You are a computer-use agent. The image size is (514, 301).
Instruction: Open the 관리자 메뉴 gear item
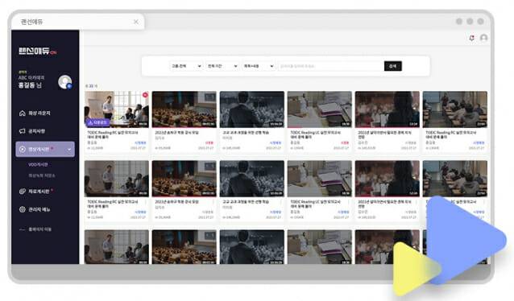click(35, 209)
